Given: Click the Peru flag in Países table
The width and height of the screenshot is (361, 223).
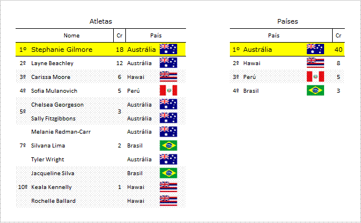Looking at the screenshot, I should click(315, 77).
